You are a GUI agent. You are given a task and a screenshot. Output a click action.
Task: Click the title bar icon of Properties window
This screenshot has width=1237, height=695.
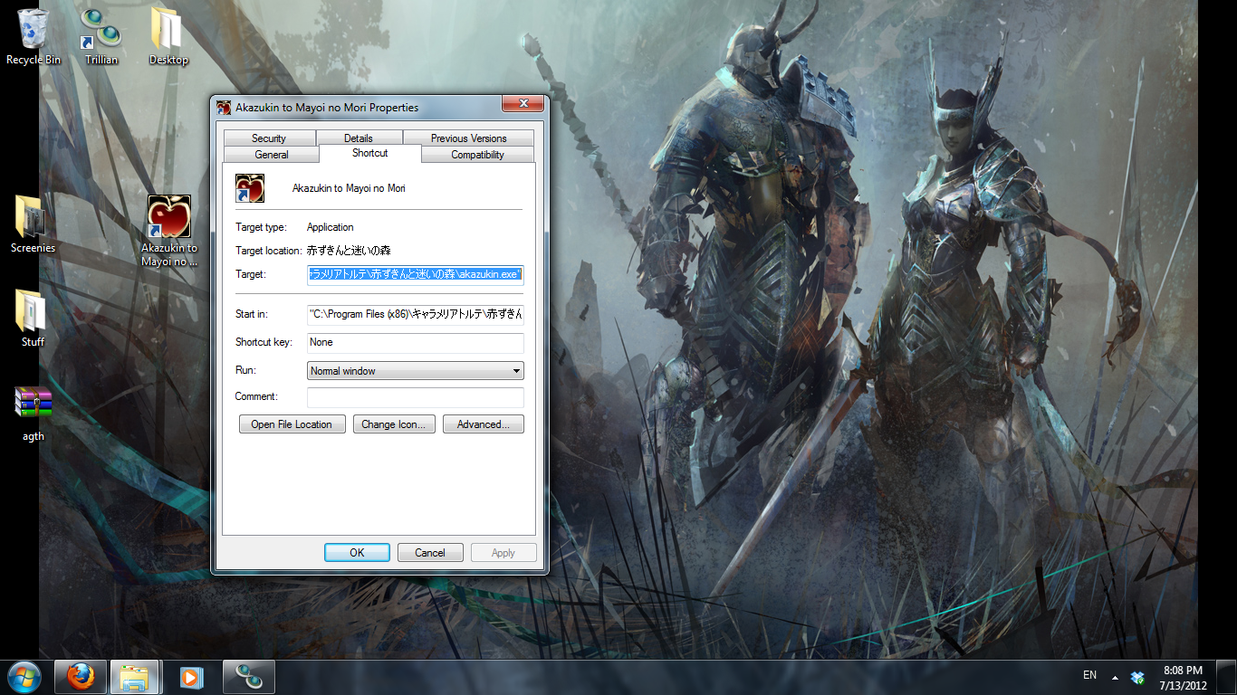click(224, 107)
